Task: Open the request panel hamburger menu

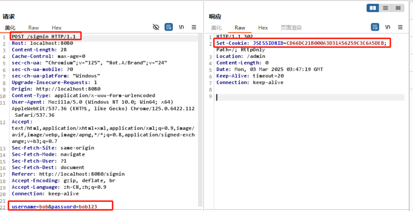Action: 194,27
